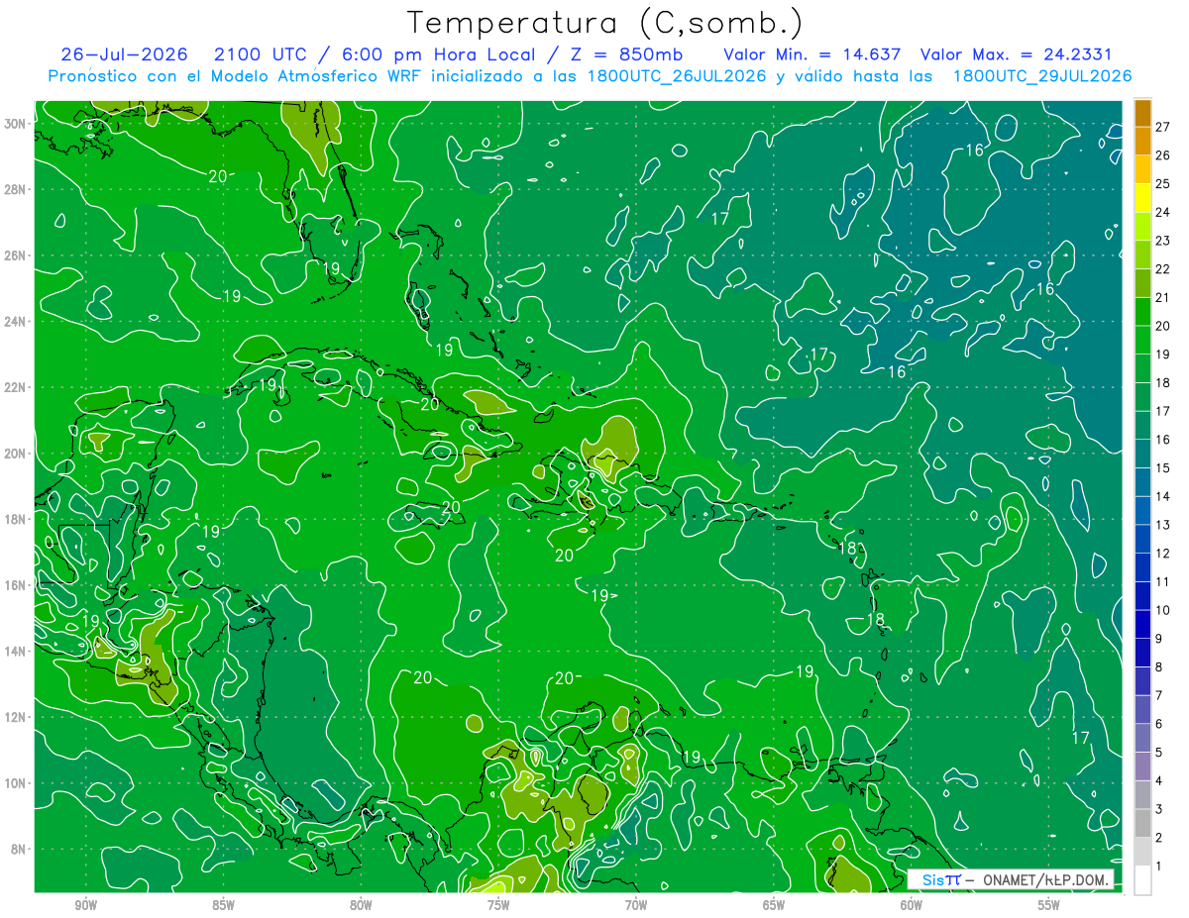The height and width of the screenshot is (918, 1189).
Task: Click the '55W' longitude axis label
Action: pyautogui.click(x=1049, y=905)
